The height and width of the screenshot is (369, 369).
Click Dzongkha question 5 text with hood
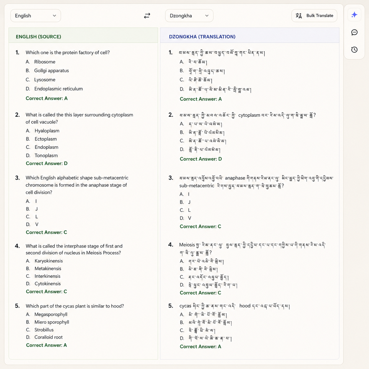pyautogui.click(x=235, y=306)
